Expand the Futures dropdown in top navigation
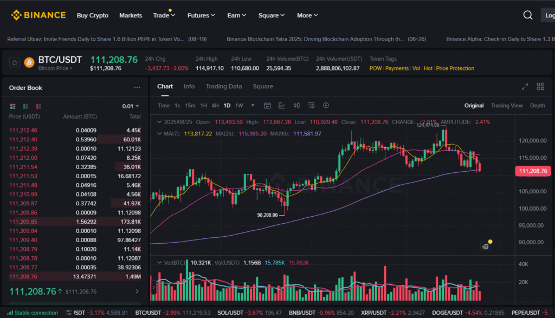Screen dimensions: 555x318 [201, 15]
